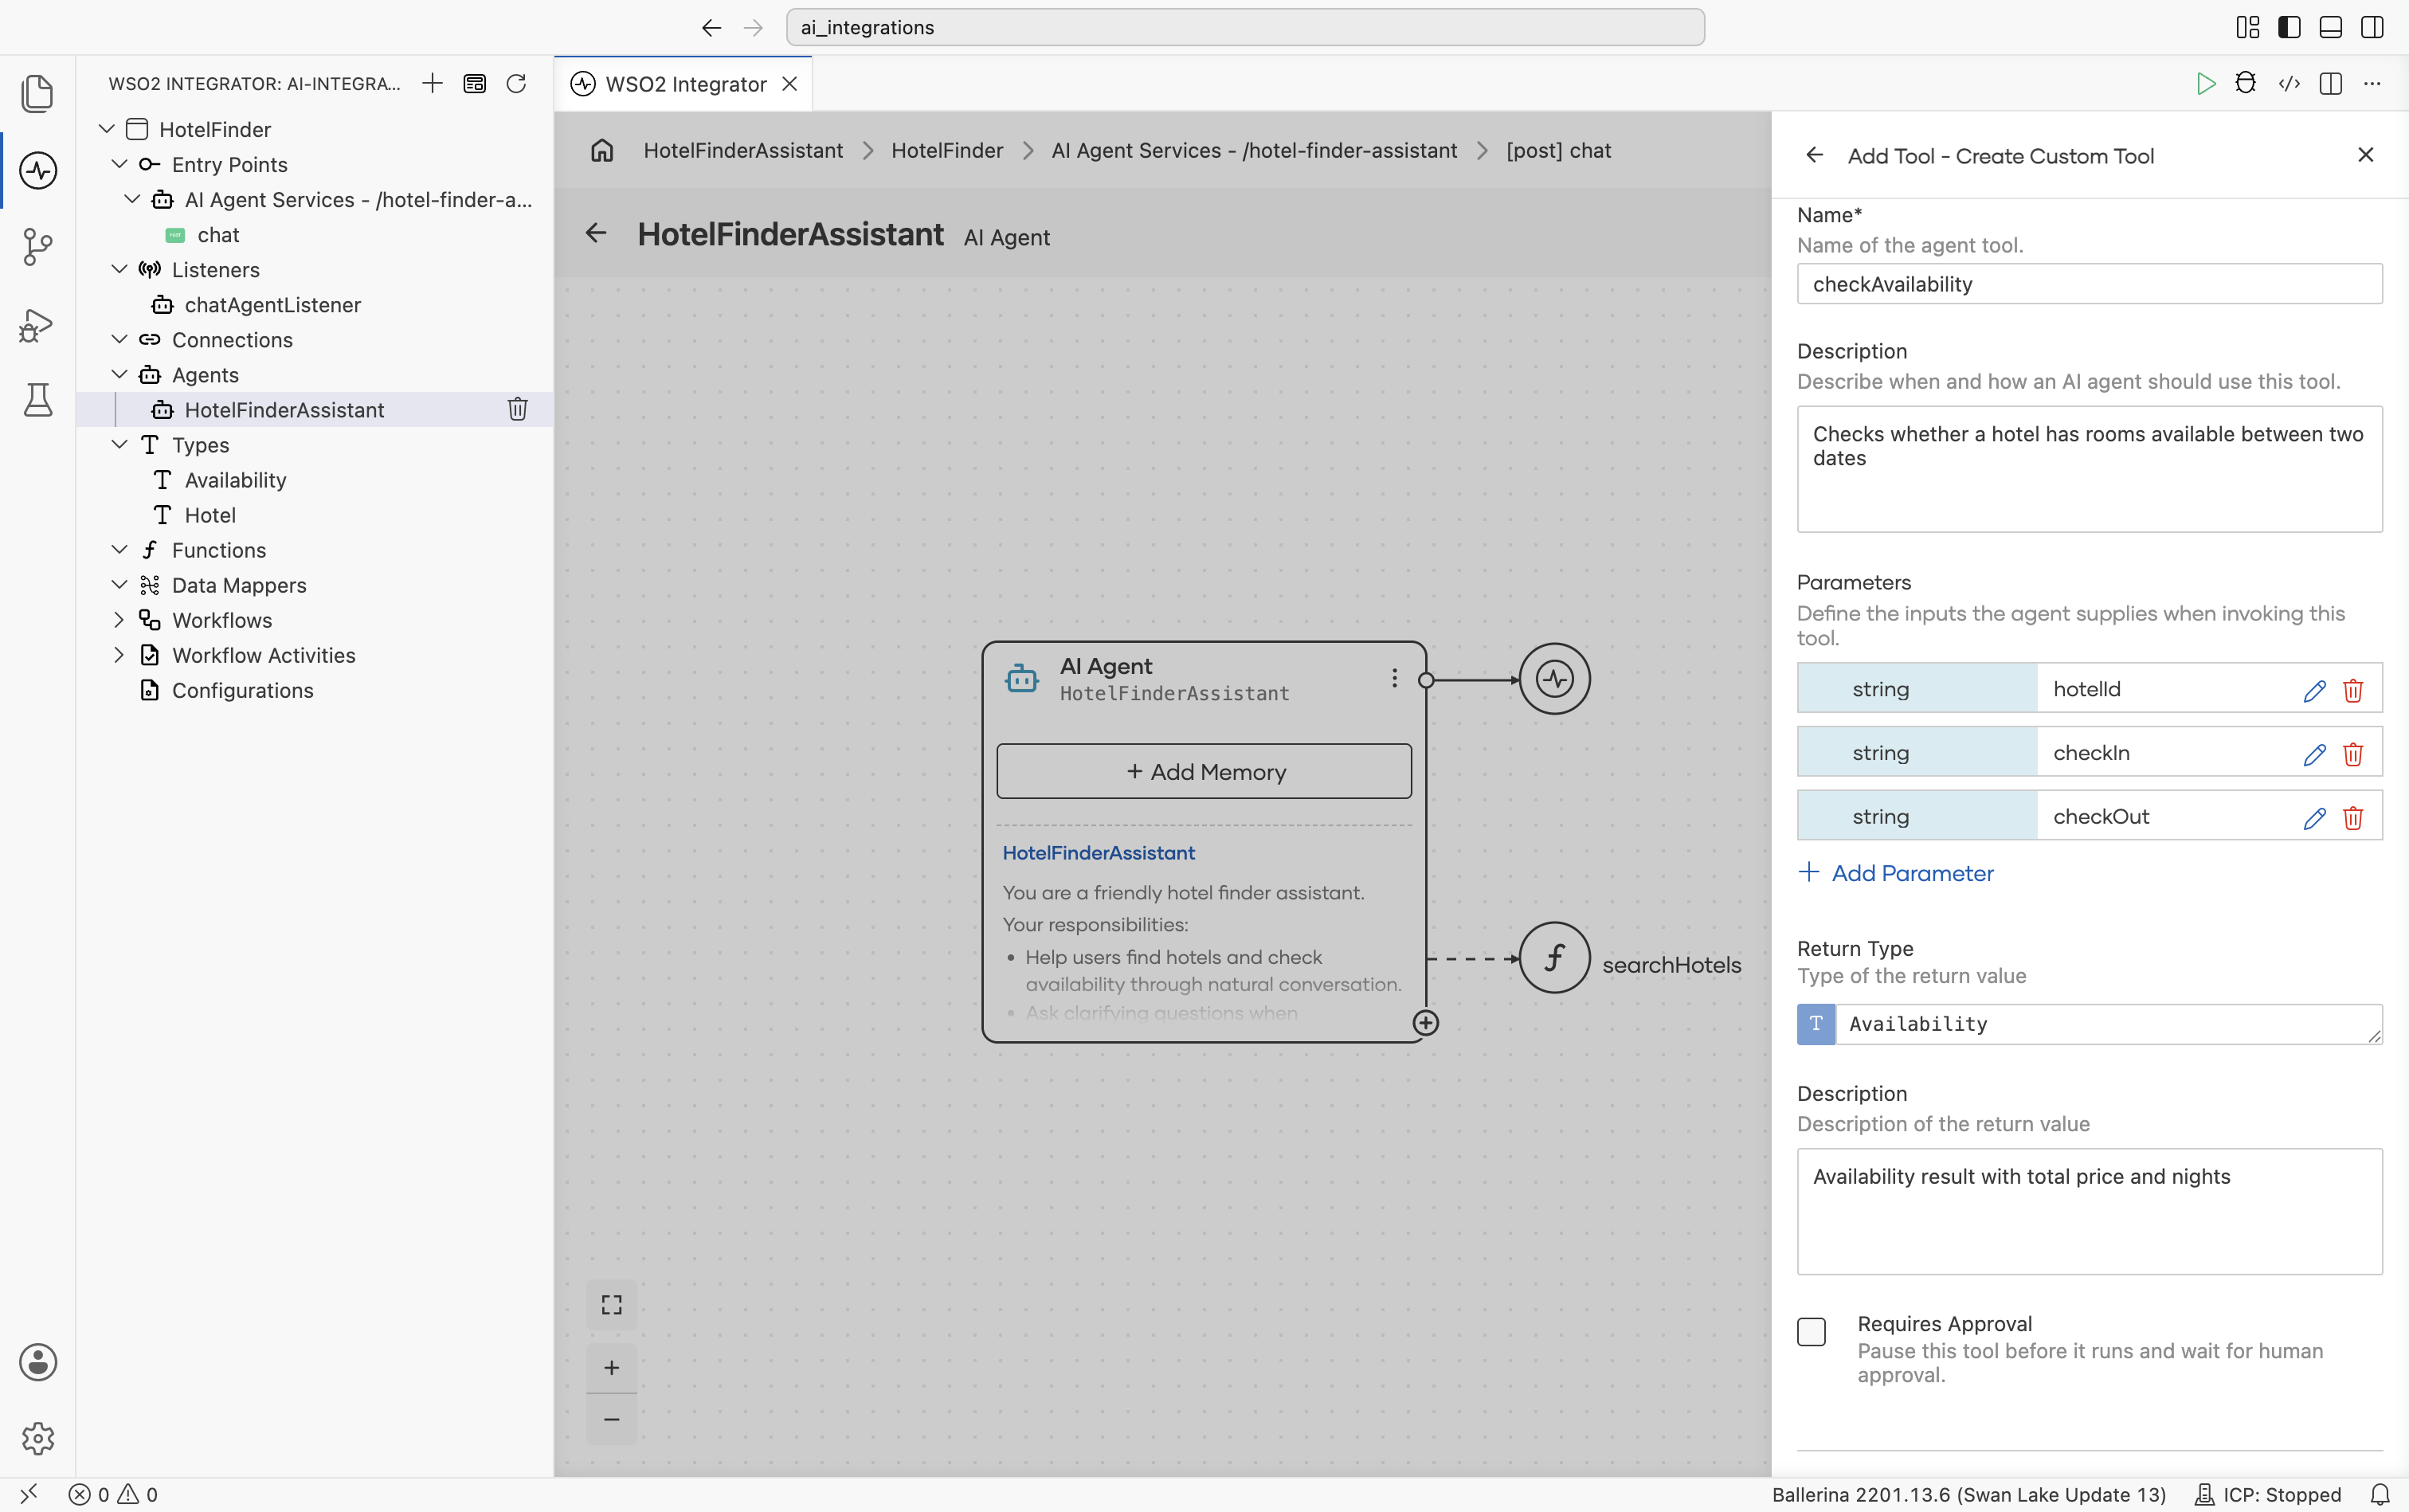Viewport: 2409px width, 1512px height.
Task: Open Source Control activity bar icon
Action: pos(37,246)
